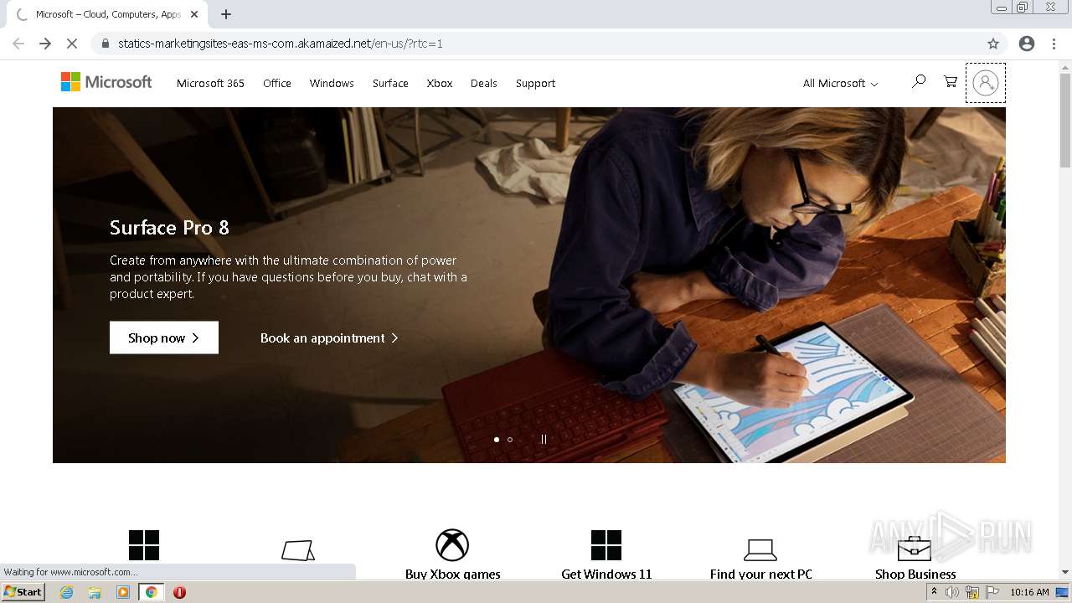
Task: Pause the hero carousel
Action: [x=544, y=439]
